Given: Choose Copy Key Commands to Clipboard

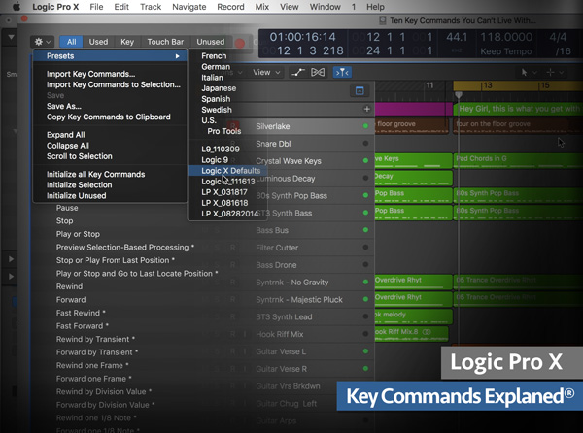Looking at the screenshot, I should tap(110, 117).
